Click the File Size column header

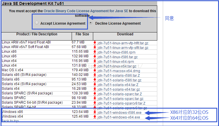(x=82, y=34)
